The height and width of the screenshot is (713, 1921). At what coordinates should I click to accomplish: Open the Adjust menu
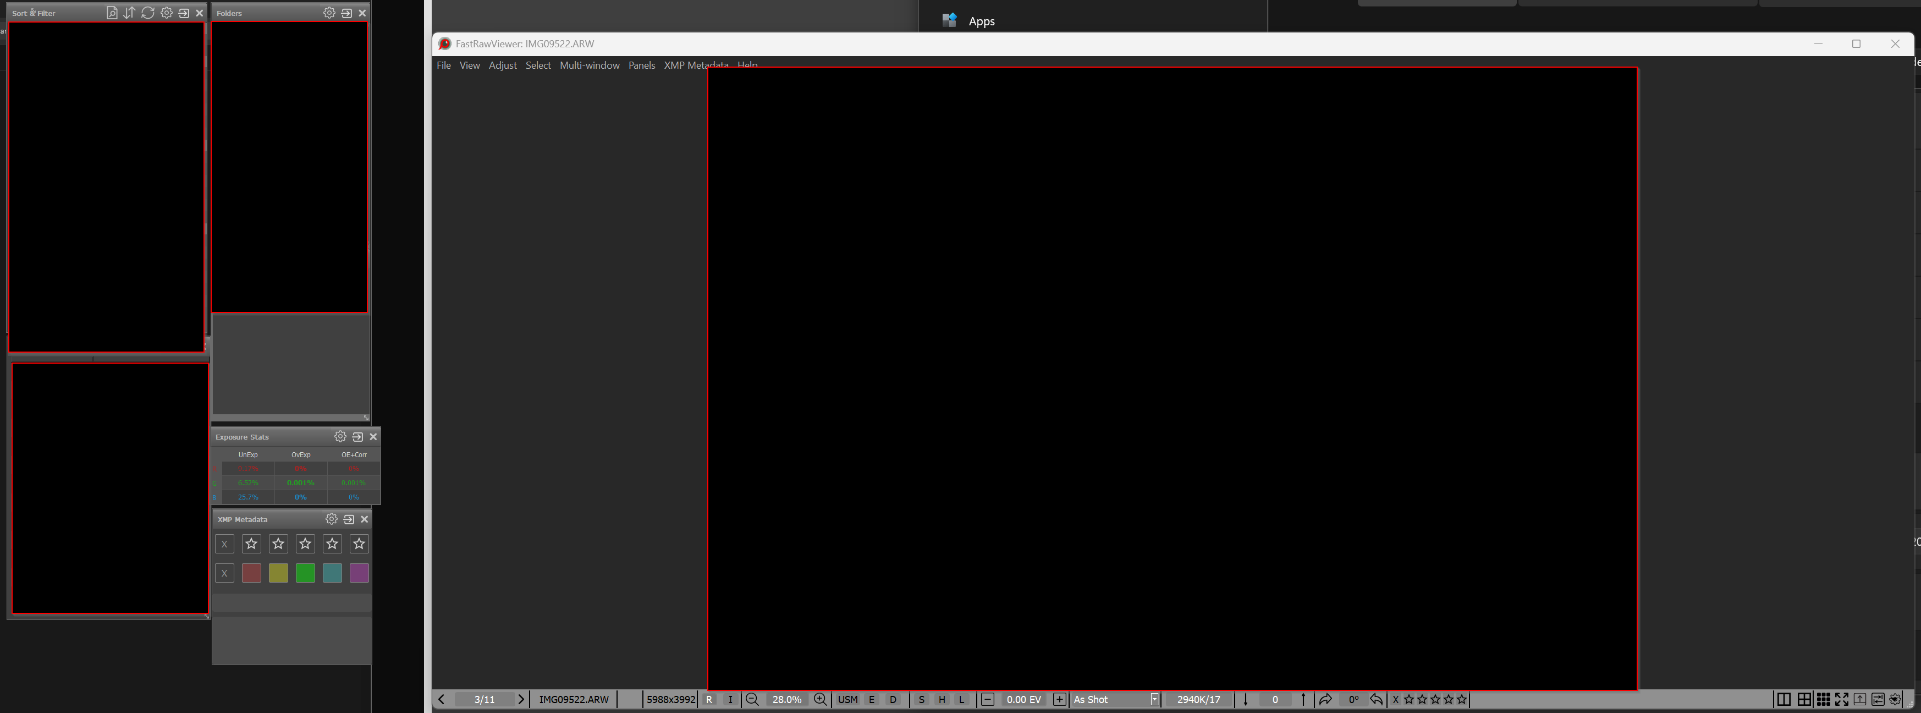502,65
